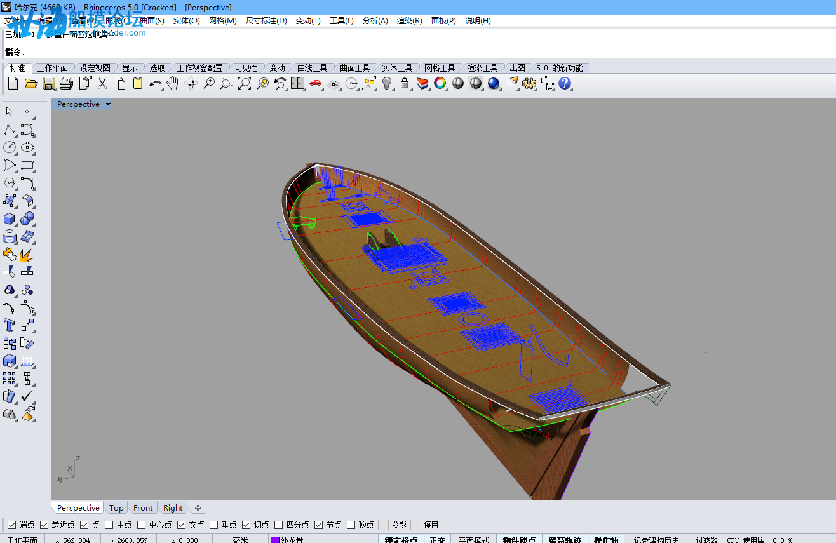This screenshot has height=543, width=836.
Task: Click the red car icon
Action: [x=316, y=83]
